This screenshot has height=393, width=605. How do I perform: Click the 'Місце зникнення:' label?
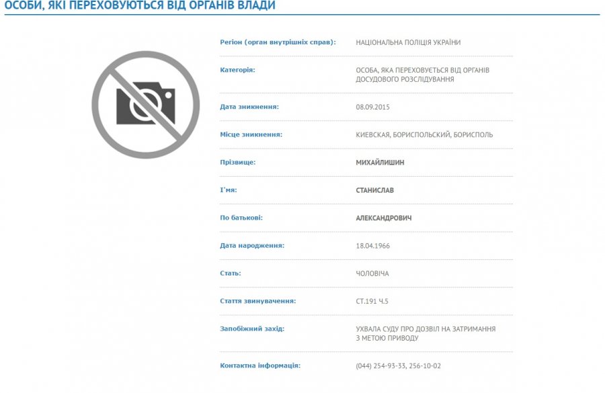[x=251, y=134]
